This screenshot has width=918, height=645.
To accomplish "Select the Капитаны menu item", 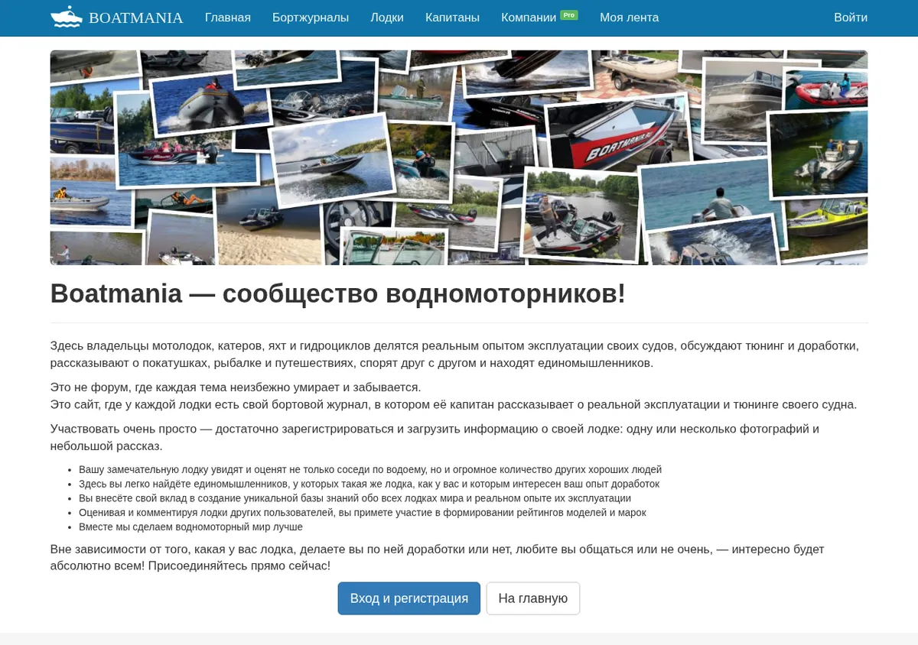I will [452, 18].
